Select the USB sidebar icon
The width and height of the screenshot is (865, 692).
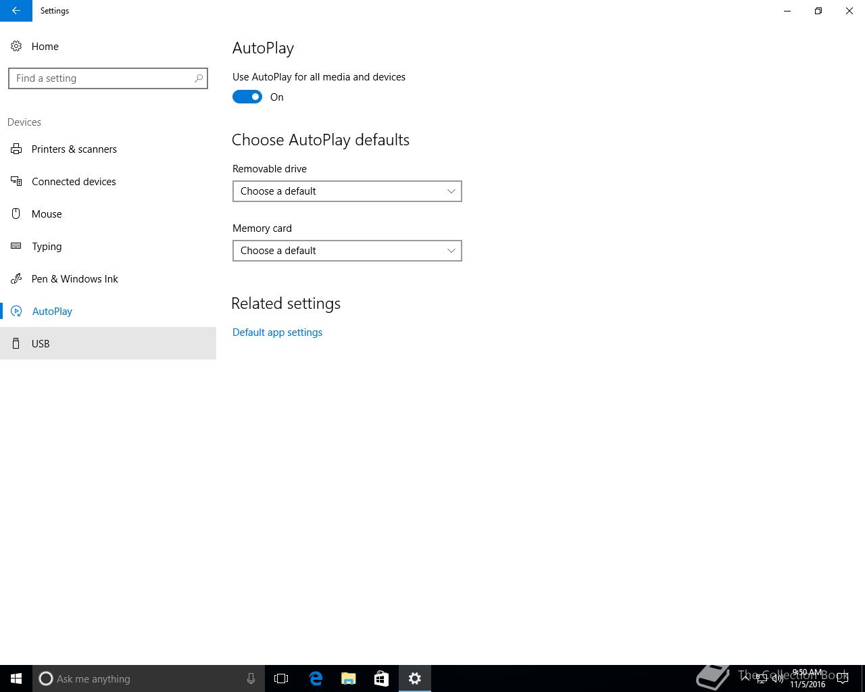tap(16, 343)
